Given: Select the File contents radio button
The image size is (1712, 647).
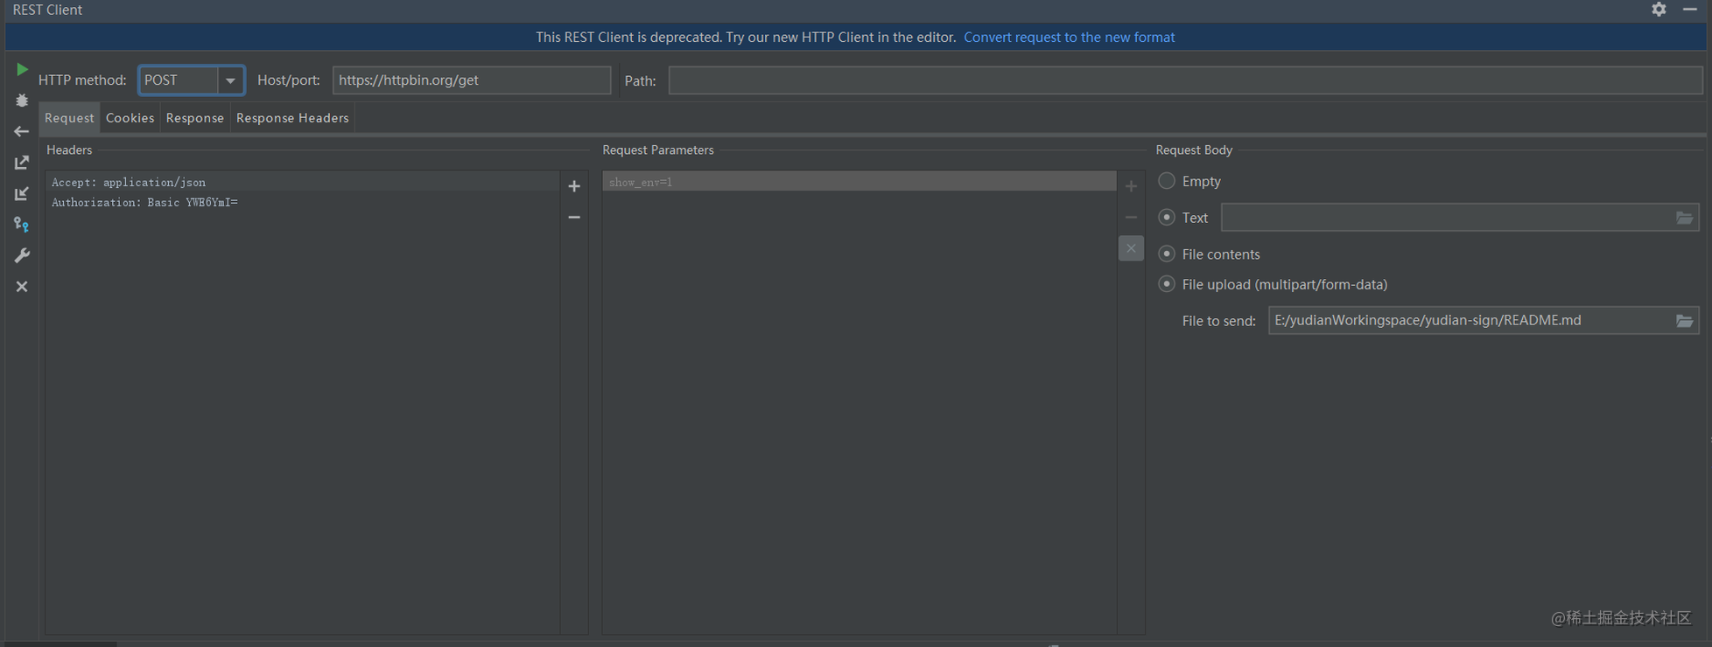Looking at the screenshot, I should pyautogui.click(x=1167, y=254).
